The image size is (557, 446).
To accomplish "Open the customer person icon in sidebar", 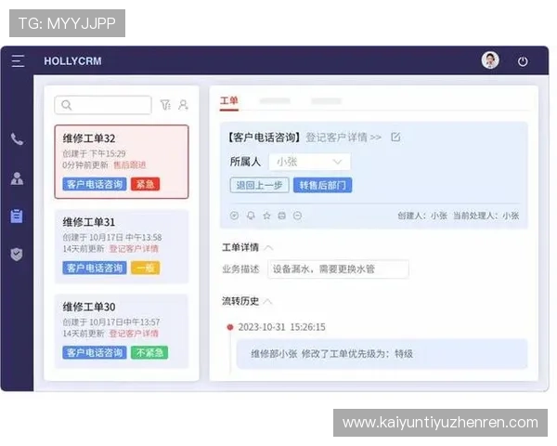I will [17, 178].
